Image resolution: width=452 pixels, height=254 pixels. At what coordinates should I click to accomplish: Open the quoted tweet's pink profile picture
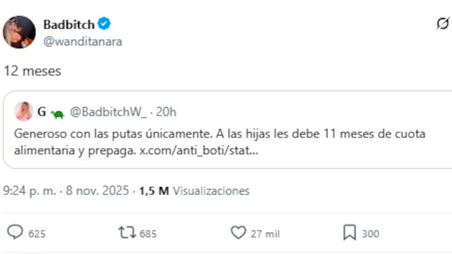point(24,112)
